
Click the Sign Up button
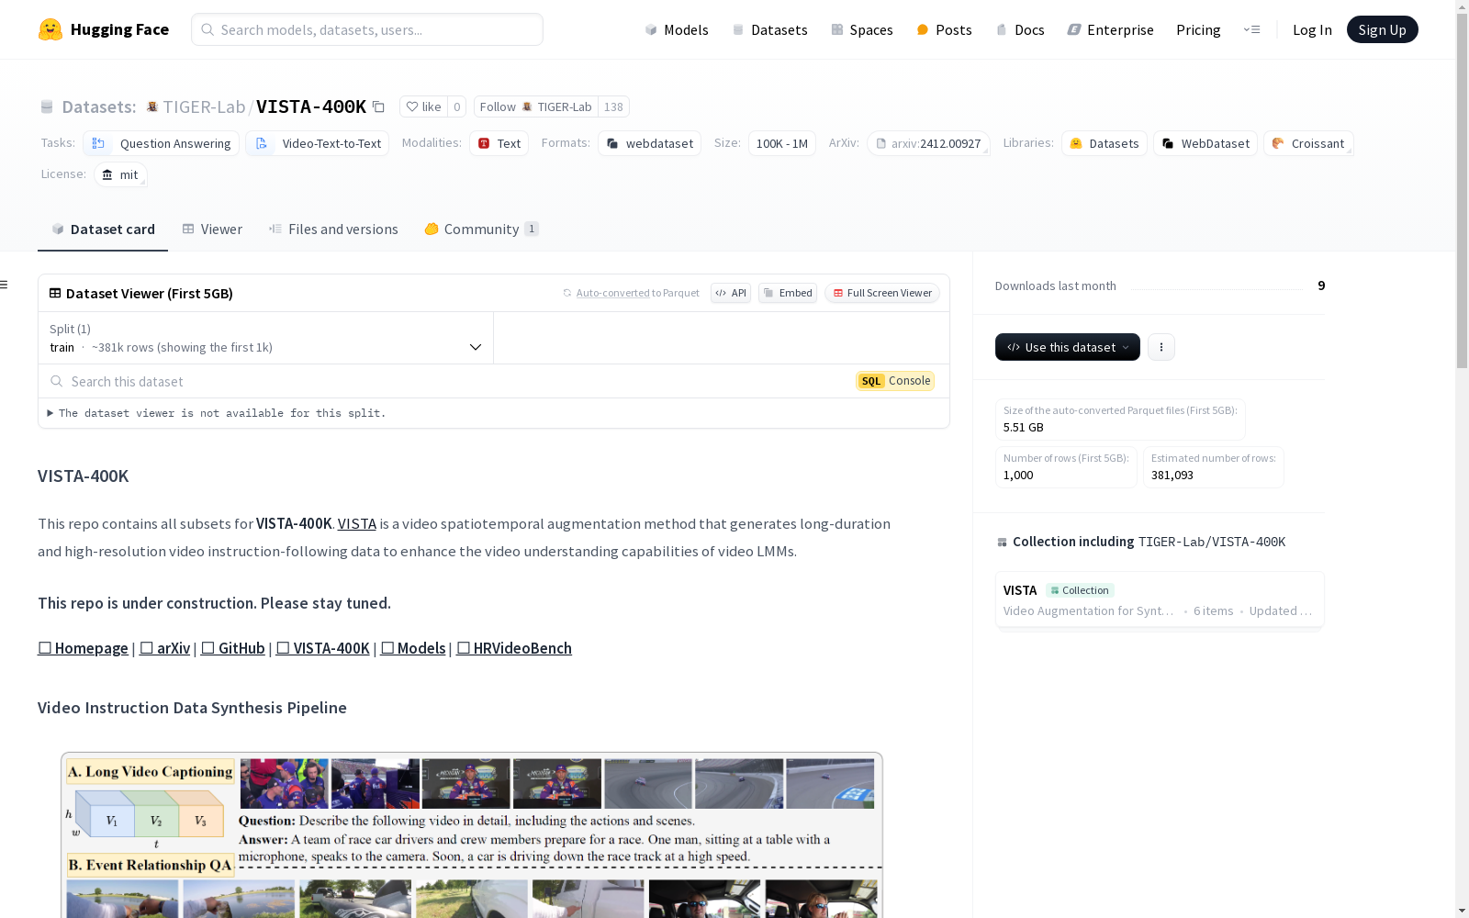pyautogui.click(x=1382, y=29)
